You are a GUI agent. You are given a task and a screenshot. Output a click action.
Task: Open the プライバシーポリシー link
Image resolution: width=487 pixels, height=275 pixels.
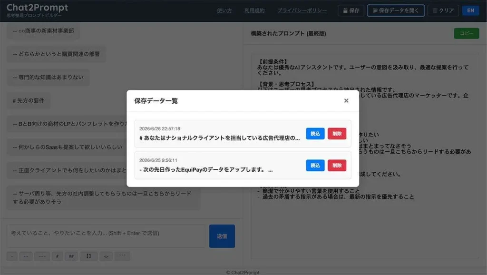(x=302, y=10)
